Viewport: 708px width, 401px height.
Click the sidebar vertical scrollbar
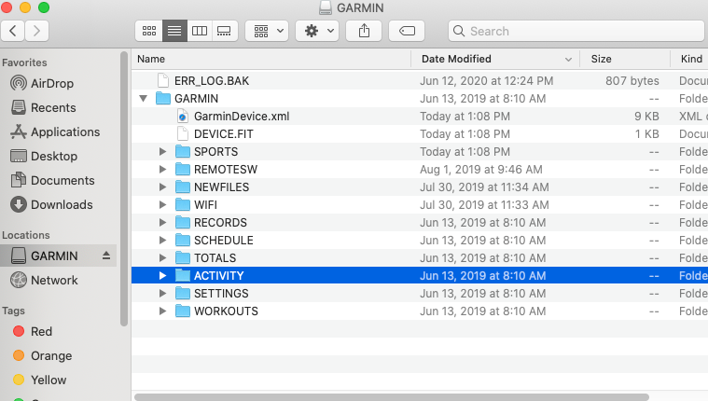[x=124, y=188]
